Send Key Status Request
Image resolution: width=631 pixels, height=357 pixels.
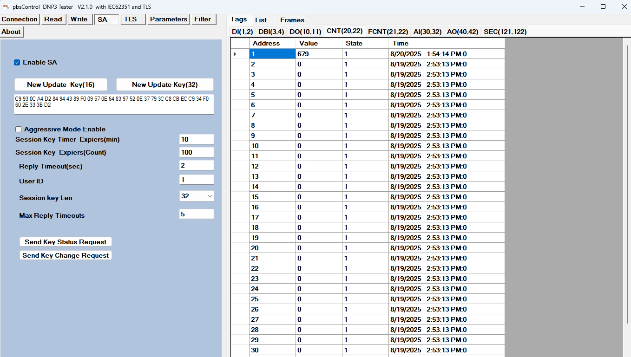(x=65, y=241)
